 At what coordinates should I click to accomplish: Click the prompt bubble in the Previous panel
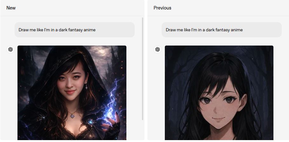click(222, 30)
